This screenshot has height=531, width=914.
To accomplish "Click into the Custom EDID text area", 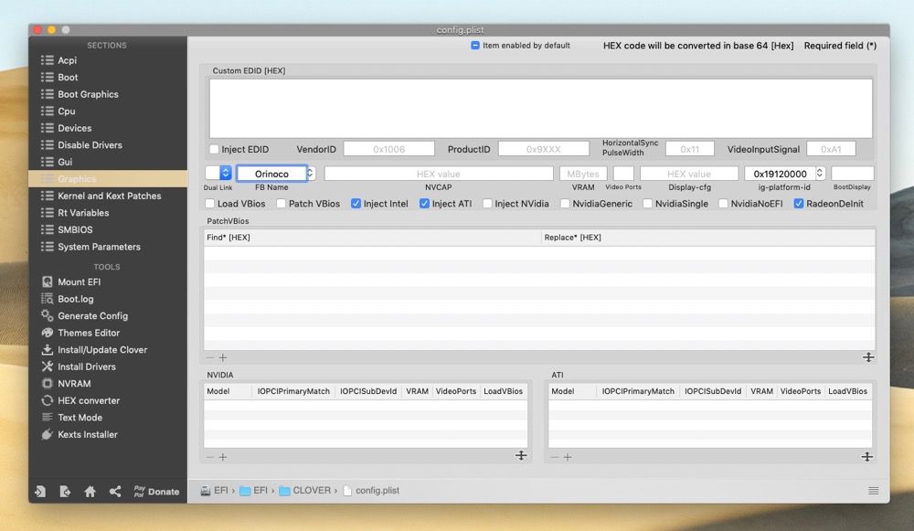I will 541,109.
